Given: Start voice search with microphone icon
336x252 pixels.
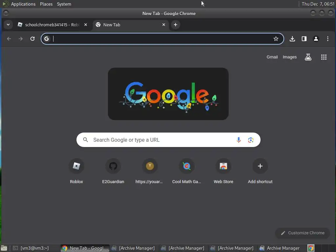Looking at the screenshot, I should click(239, 140).
